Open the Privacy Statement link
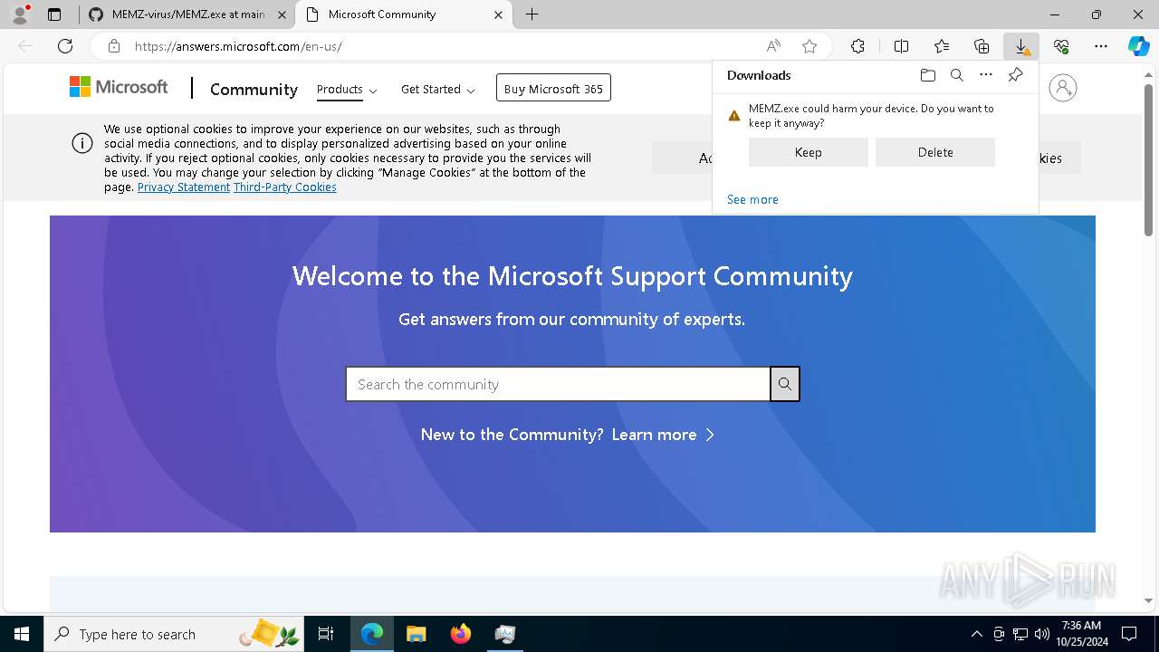 point(184,187)
